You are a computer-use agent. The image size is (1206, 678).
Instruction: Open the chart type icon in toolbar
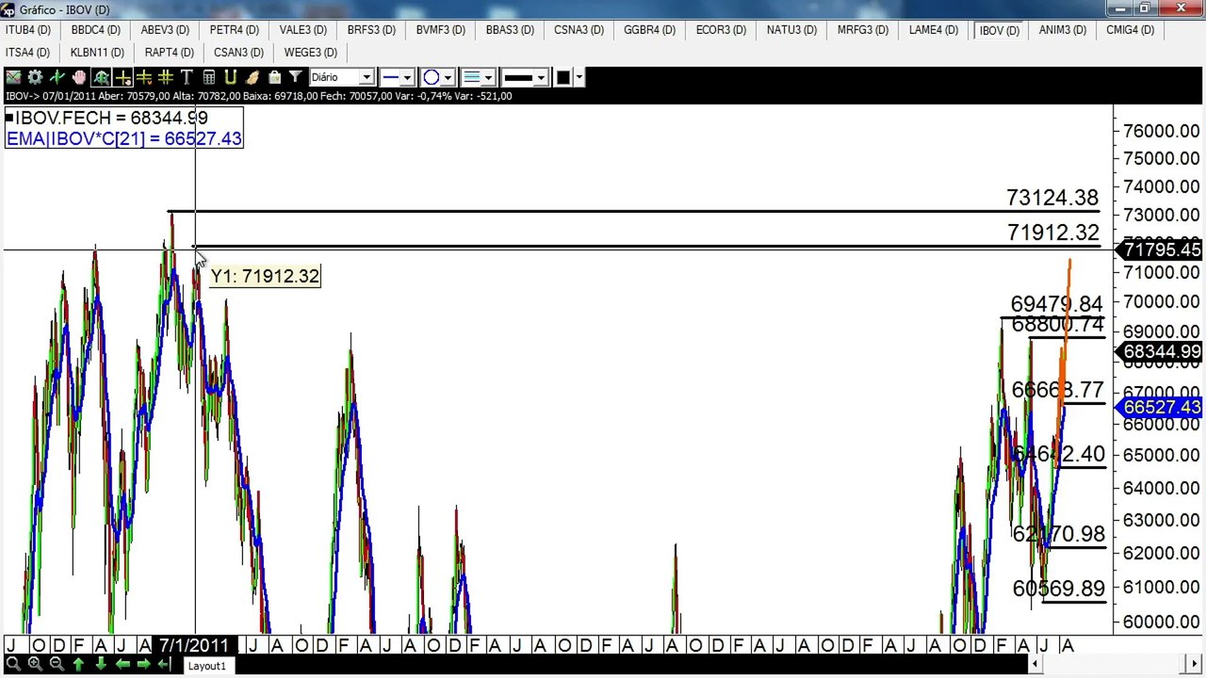coord(13,77)
